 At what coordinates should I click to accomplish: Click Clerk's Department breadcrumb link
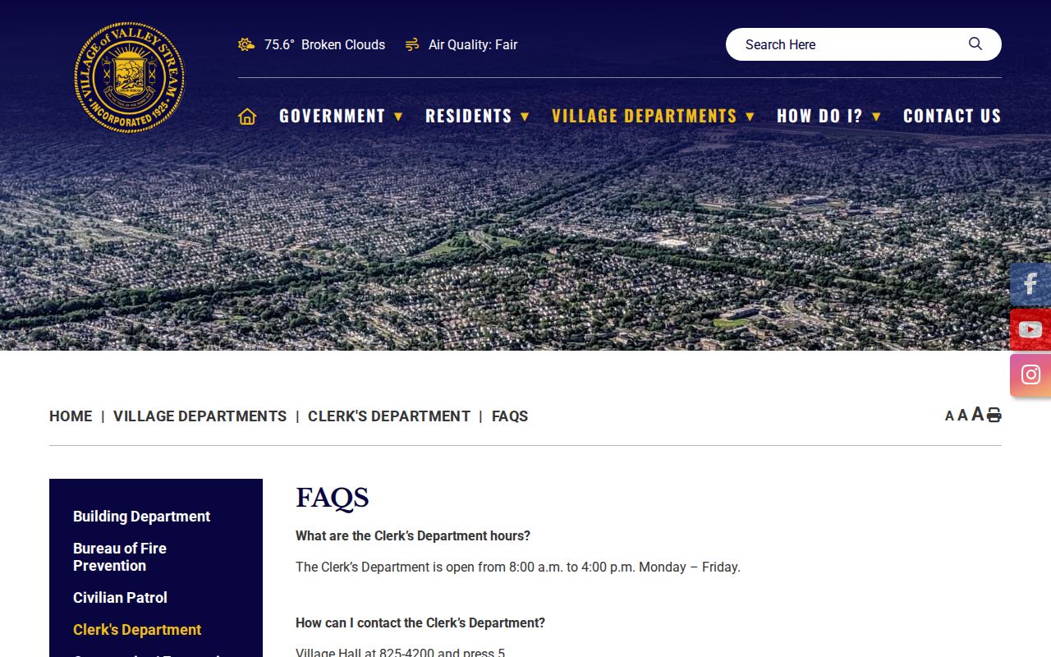(x=389, y=416)
